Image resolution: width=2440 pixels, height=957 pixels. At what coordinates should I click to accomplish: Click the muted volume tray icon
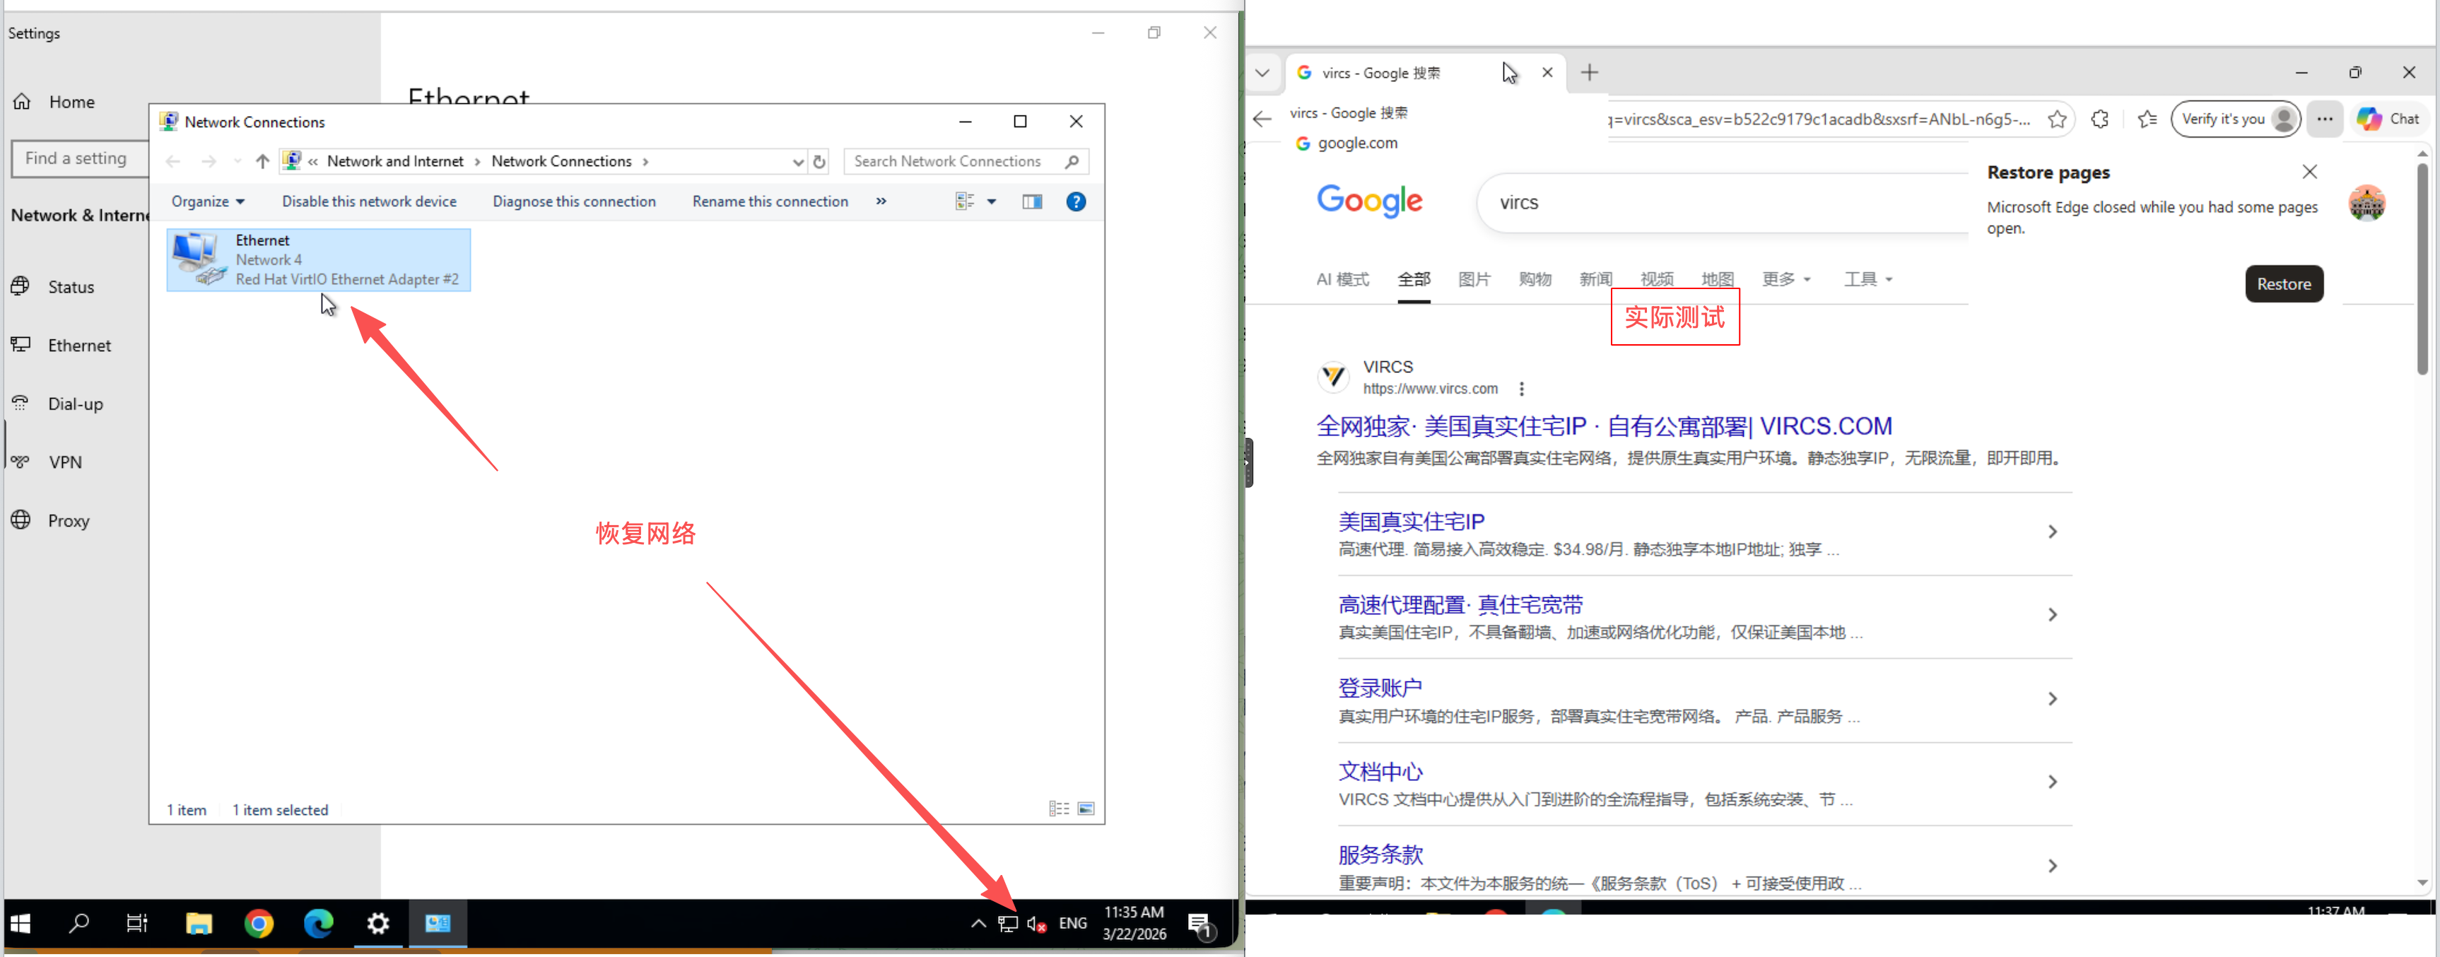(1036, 923)
